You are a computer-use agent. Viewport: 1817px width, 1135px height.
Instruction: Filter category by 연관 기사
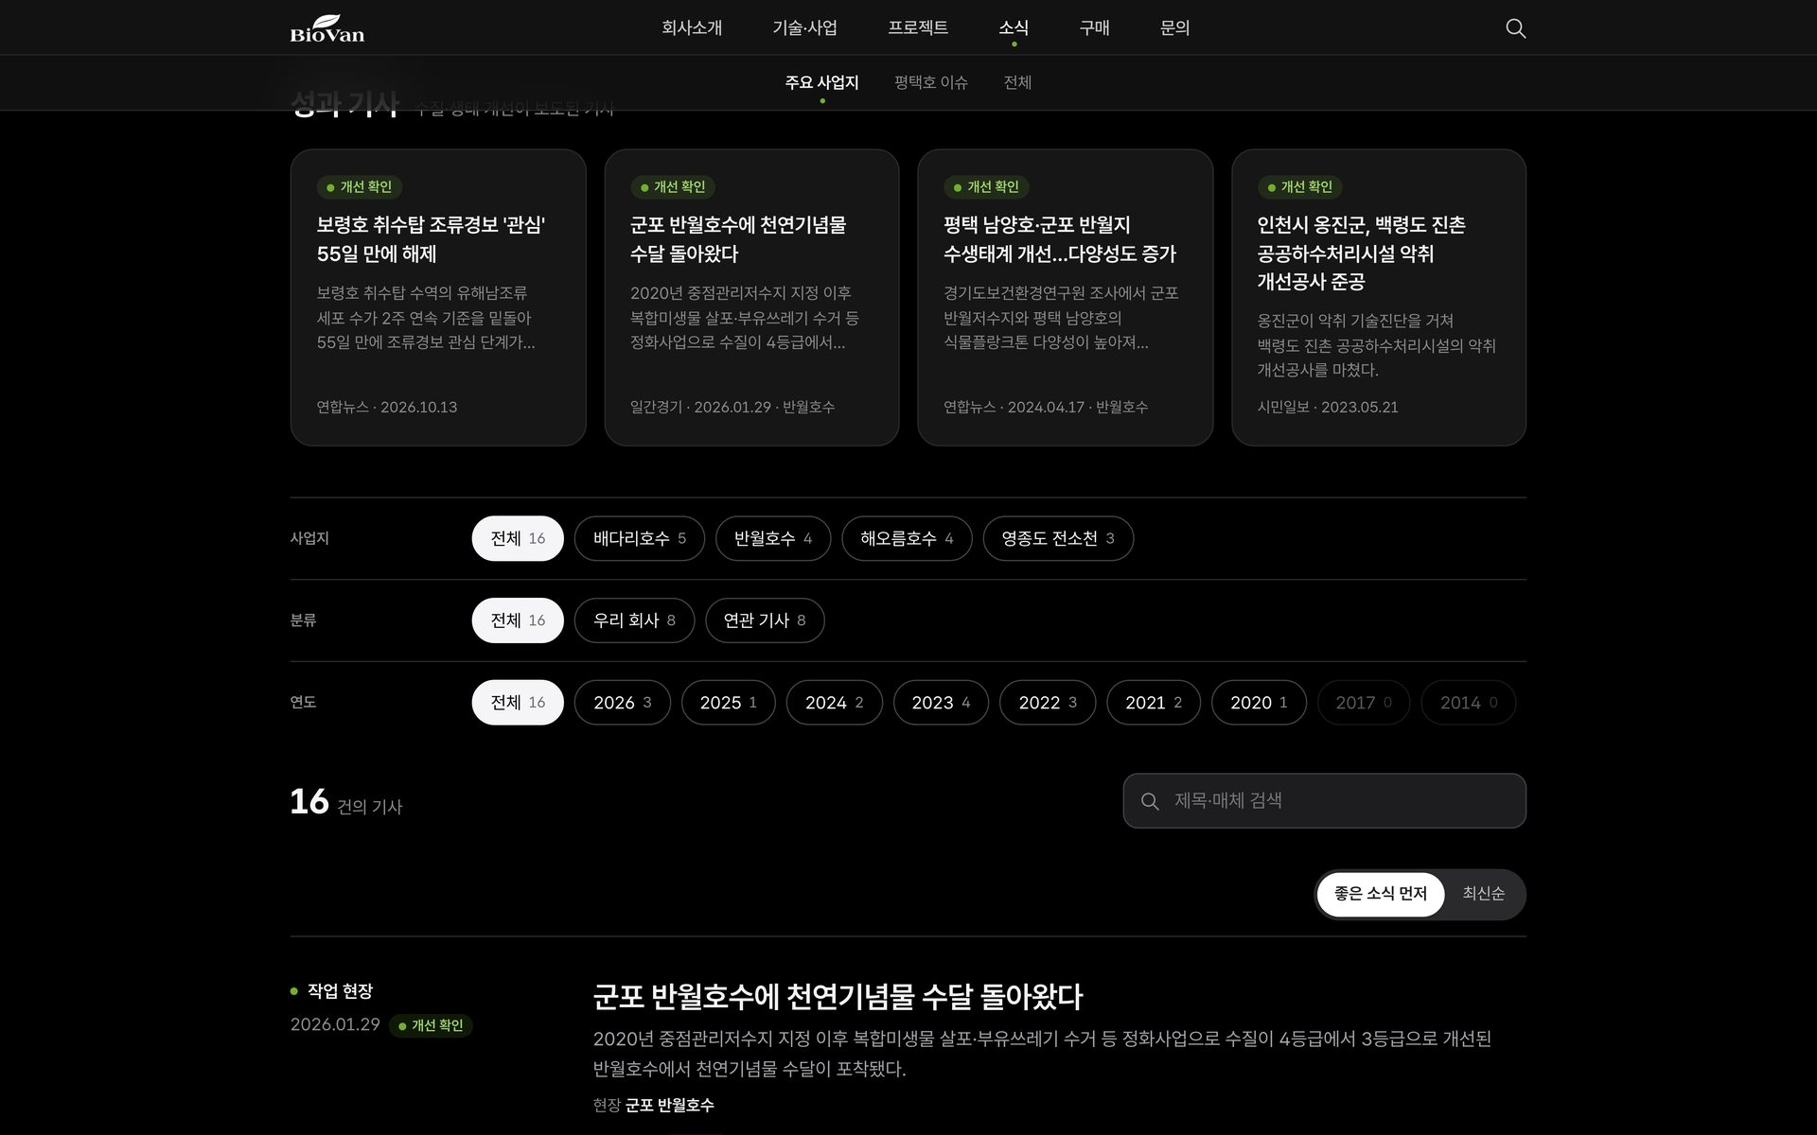point(765,620)
